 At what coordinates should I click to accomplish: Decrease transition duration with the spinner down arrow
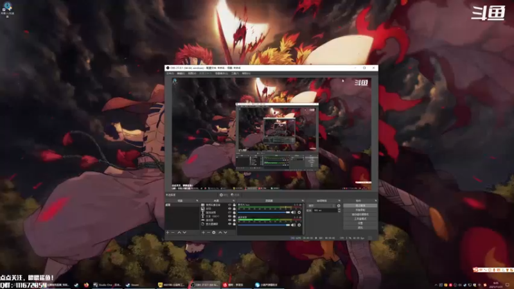click(x=339, y=211)
